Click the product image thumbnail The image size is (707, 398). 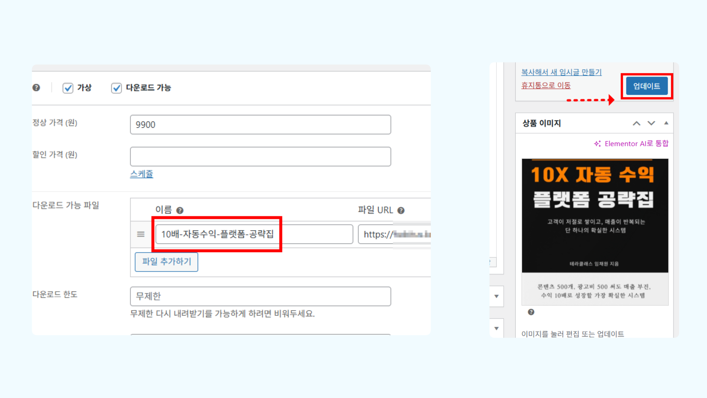[x=595, y=232]
